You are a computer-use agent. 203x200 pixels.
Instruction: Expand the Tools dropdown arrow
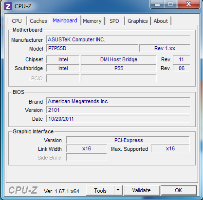coord(118,190)
